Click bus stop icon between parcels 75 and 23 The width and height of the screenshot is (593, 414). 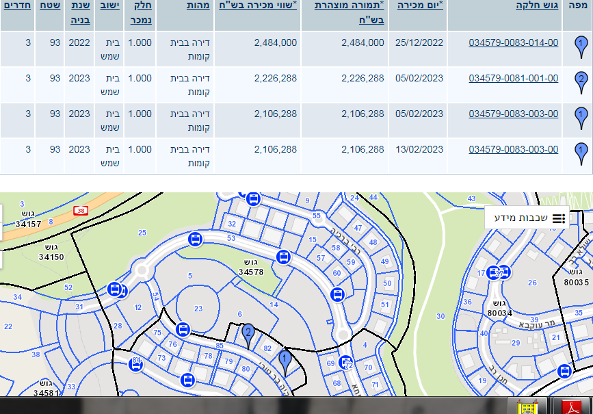tap(183, 330)
